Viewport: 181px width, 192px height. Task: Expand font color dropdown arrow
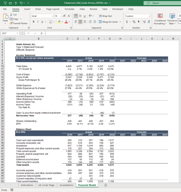click(69, 22)
